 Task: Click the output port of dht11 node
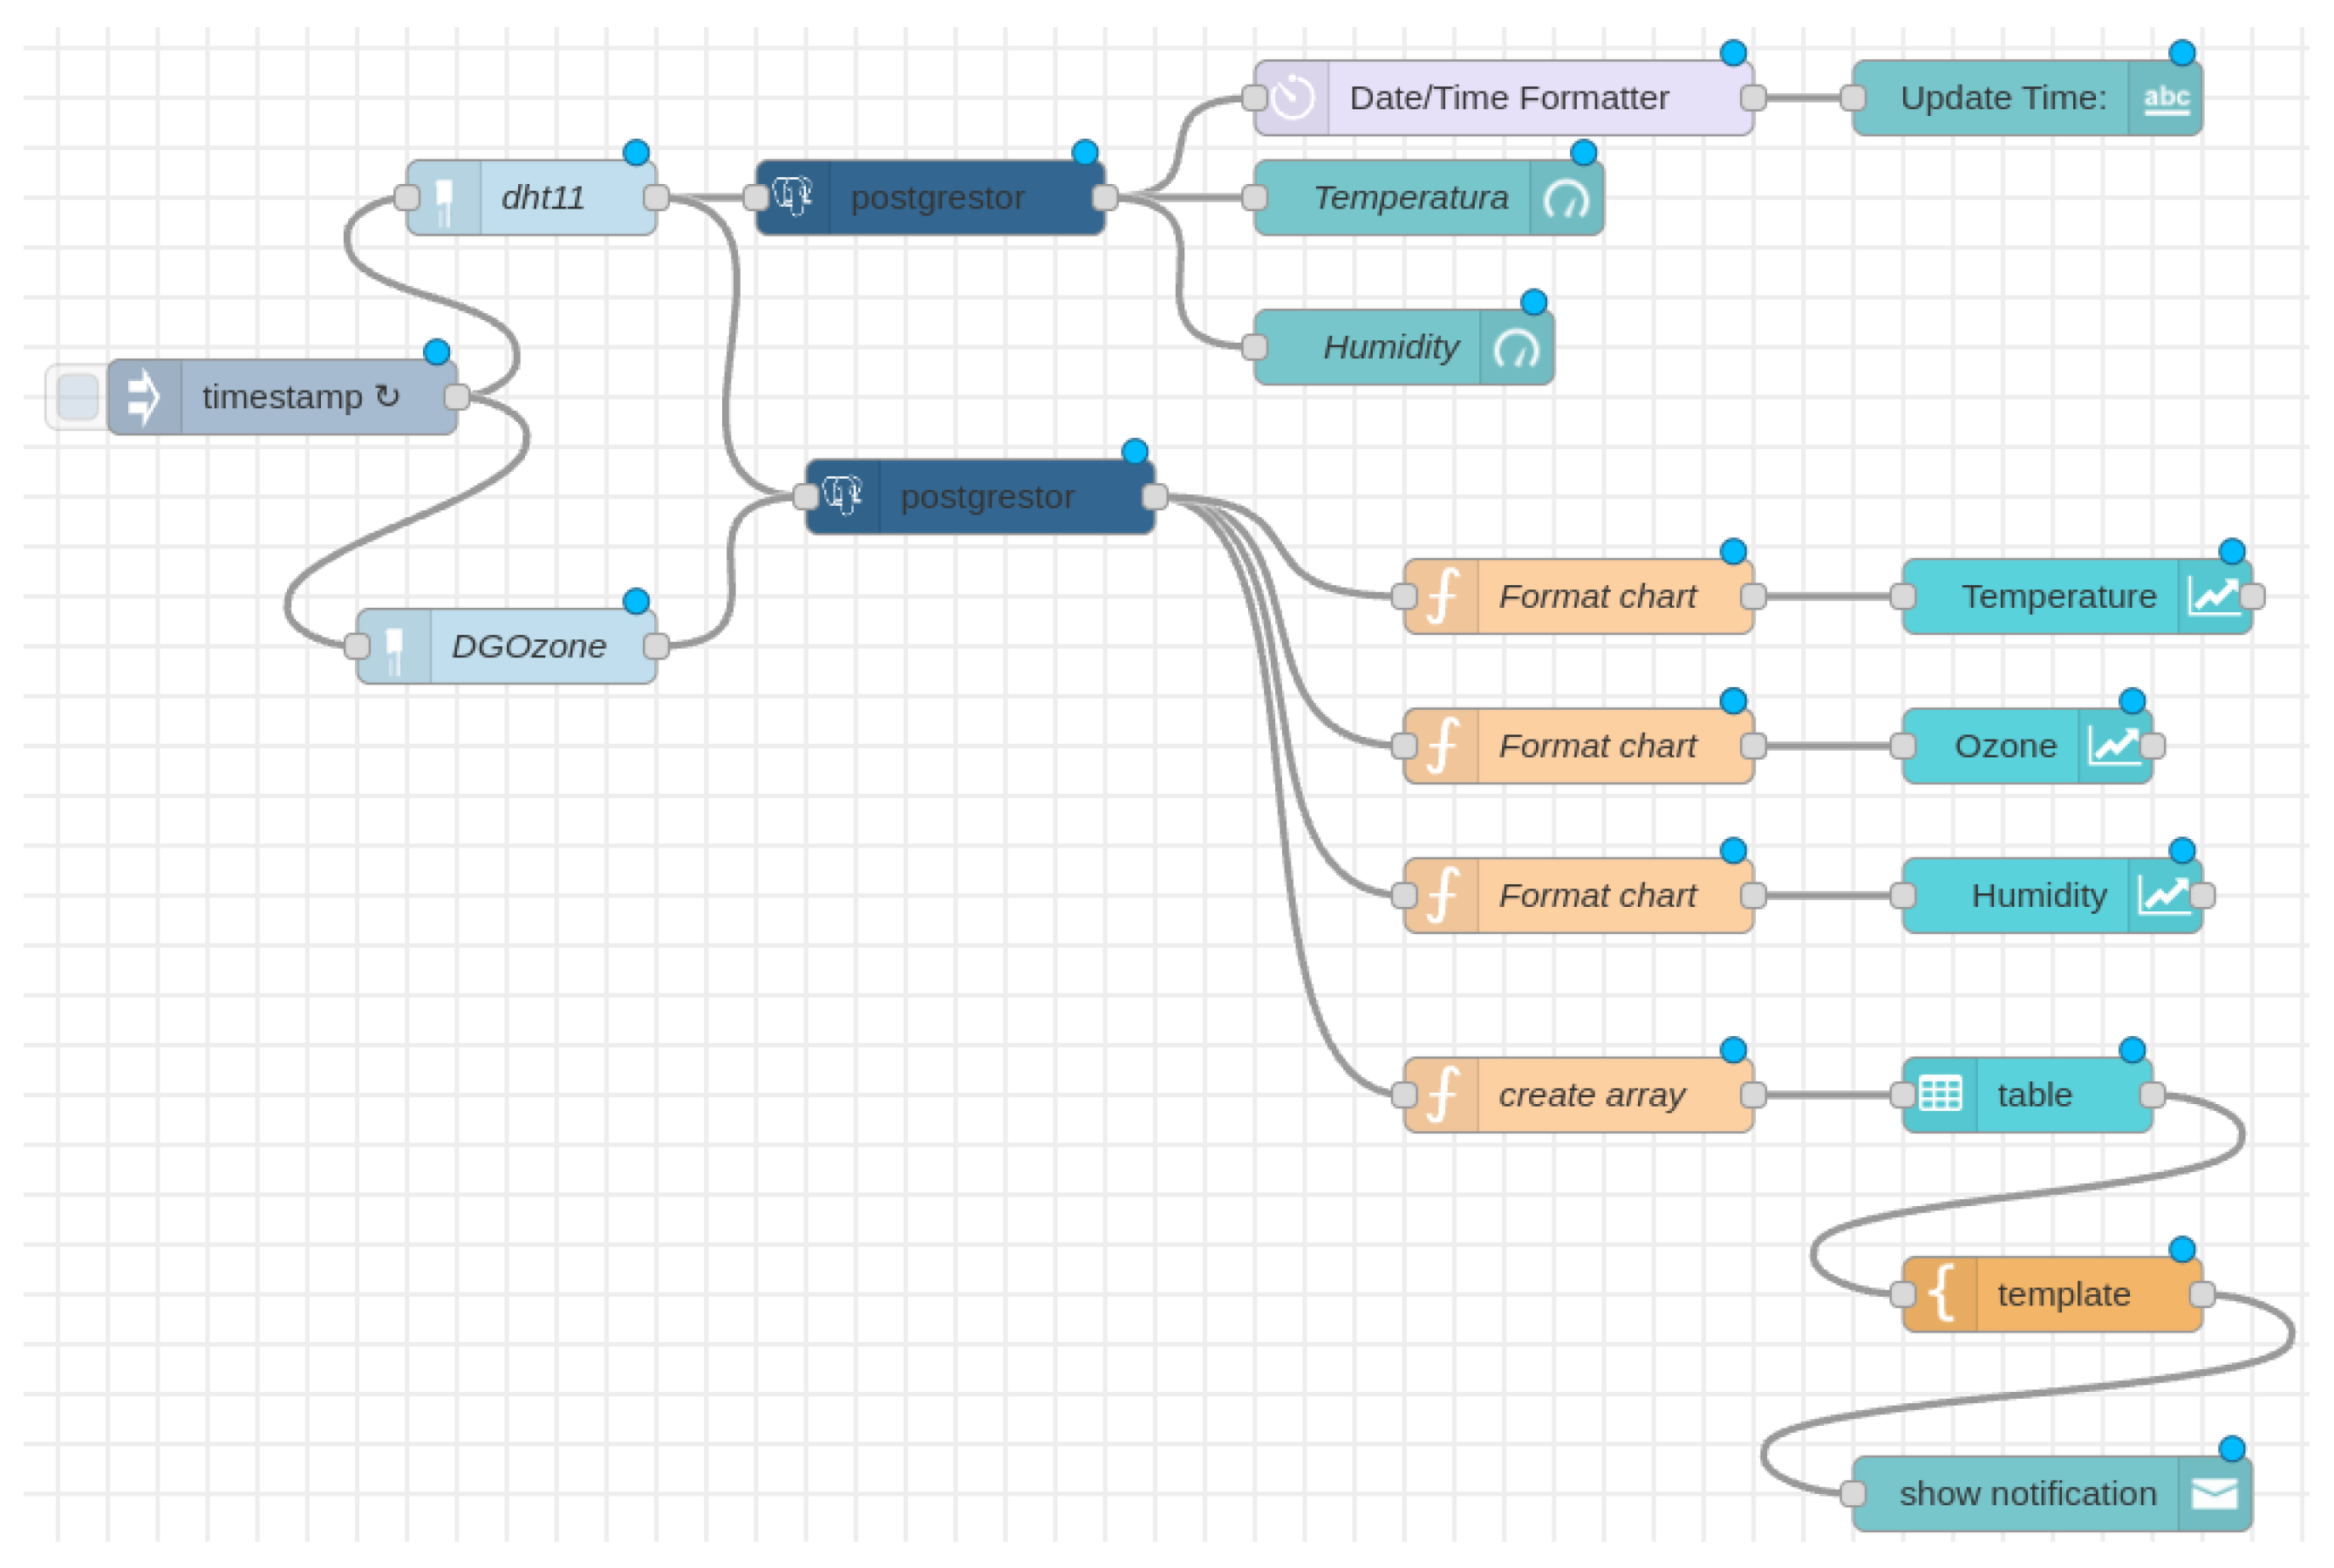656,197
